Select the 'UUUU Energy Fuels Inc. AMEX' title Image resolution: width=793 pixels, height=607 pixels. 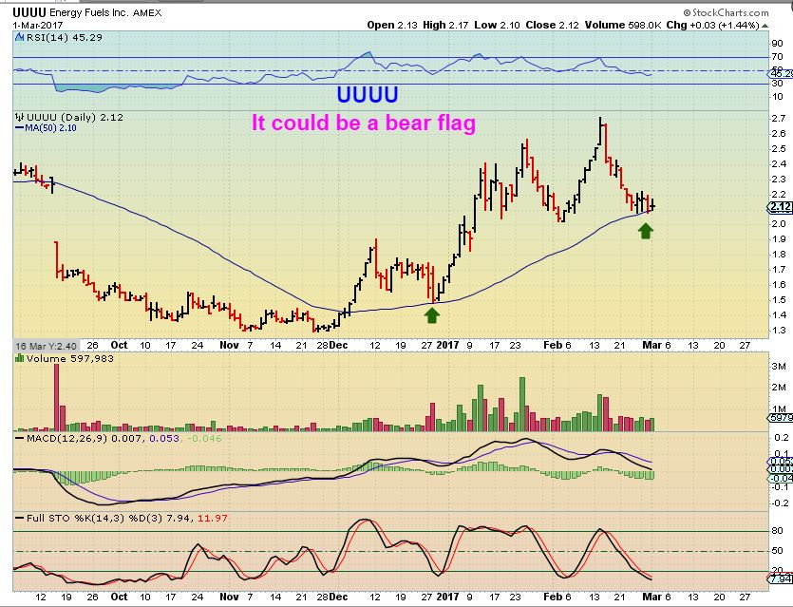tap(87, 12)
